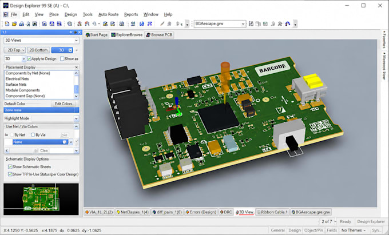Click the Object/Pin status bar button
This screenshot has height=235, width=389.
point(313,230)
